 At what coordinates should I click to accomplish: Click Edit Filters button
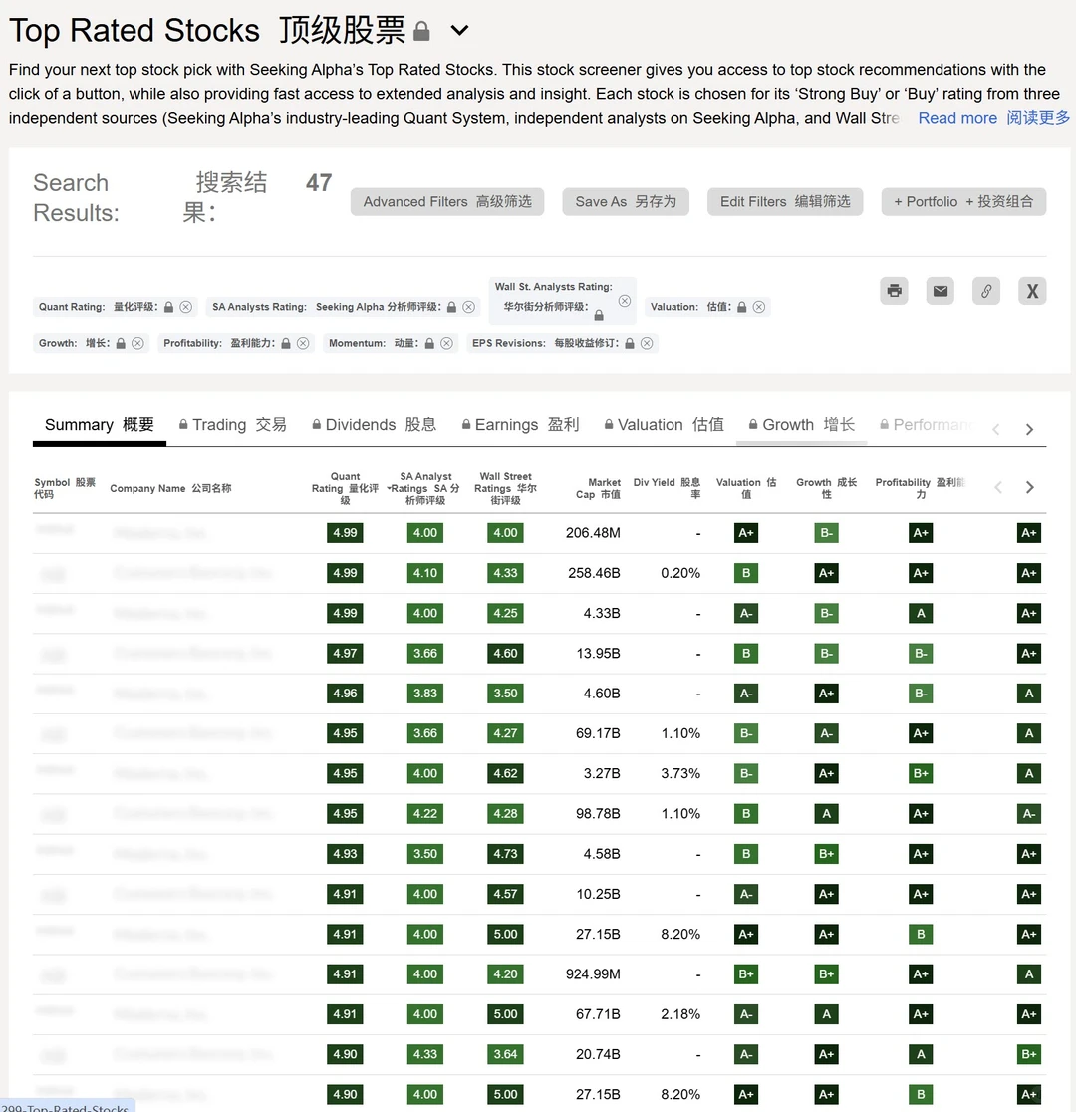pos(785,202)
